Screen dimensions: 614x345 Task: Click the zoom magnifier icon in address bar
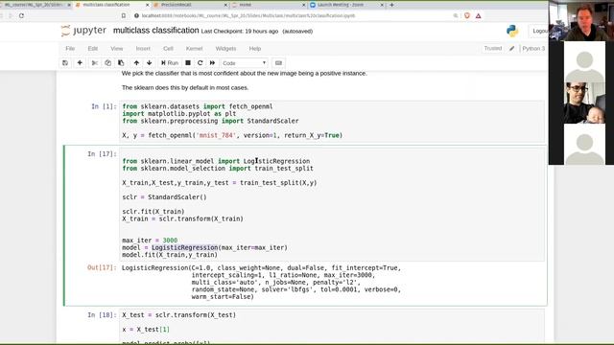point(456,15)
